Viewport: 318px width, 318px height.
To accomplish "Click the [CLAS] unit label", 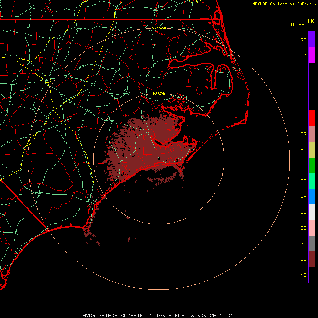I will [299, 24].
